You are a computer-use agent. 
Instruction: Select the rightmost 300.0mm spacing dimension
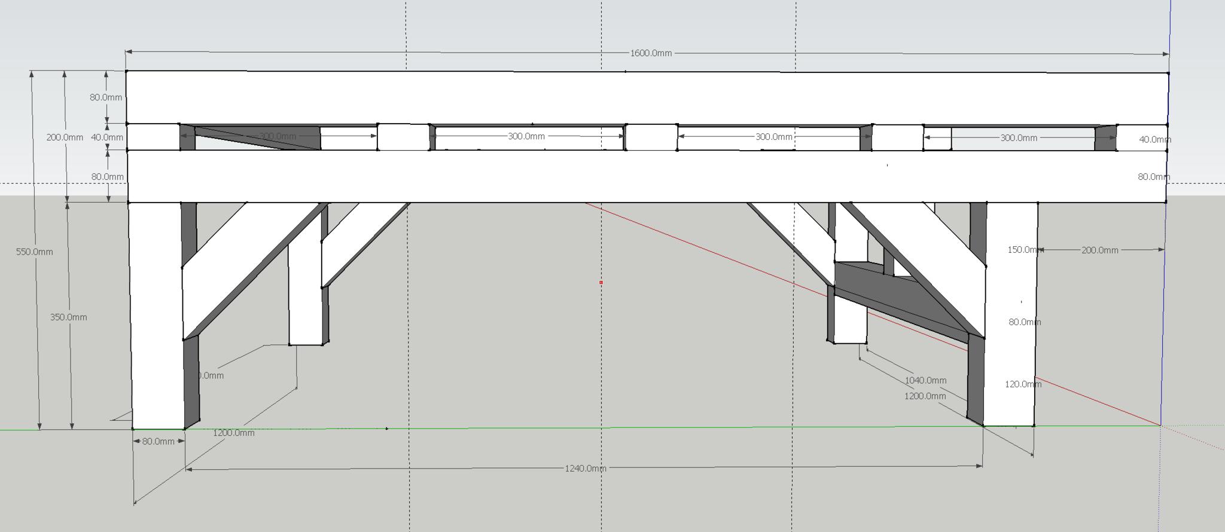point(1018,138)
